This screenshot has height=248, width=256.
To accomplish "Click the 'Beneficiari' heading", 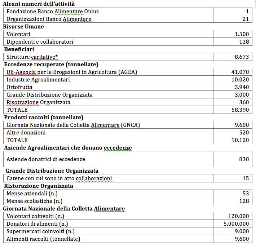I will coord(19,49).
